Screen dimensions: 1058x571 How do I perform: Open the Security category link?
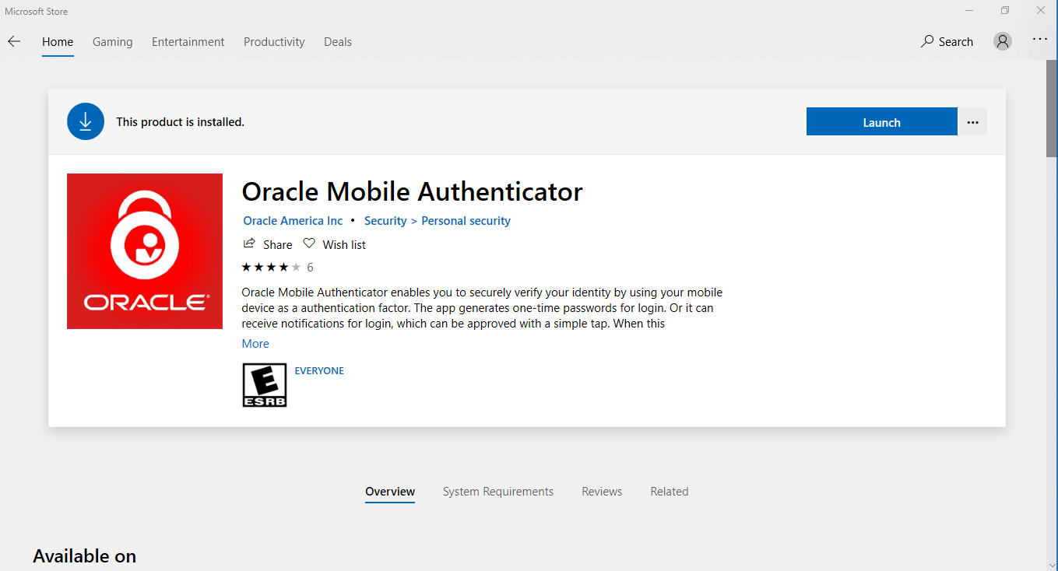point(385,221)
